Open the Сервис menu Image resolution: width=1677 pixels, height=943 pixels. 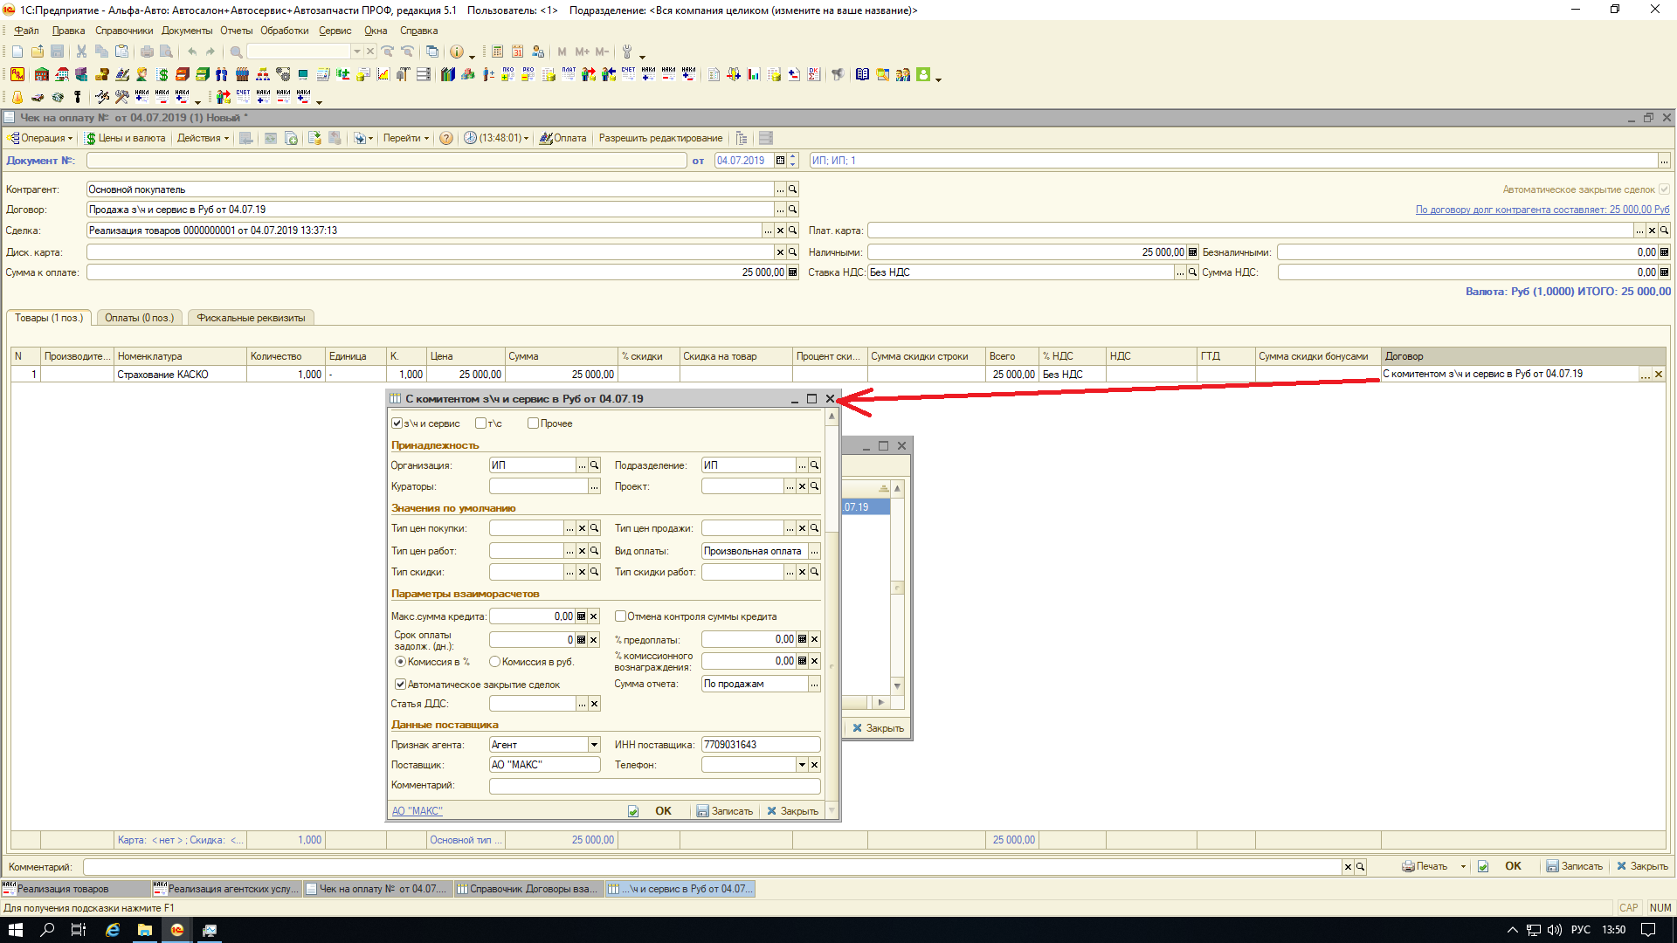pos(335,31)
